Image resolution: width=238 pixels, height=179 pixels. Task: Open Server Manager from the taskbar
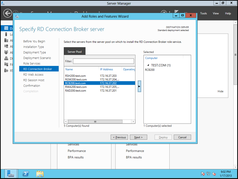click(x=11, y=173)
